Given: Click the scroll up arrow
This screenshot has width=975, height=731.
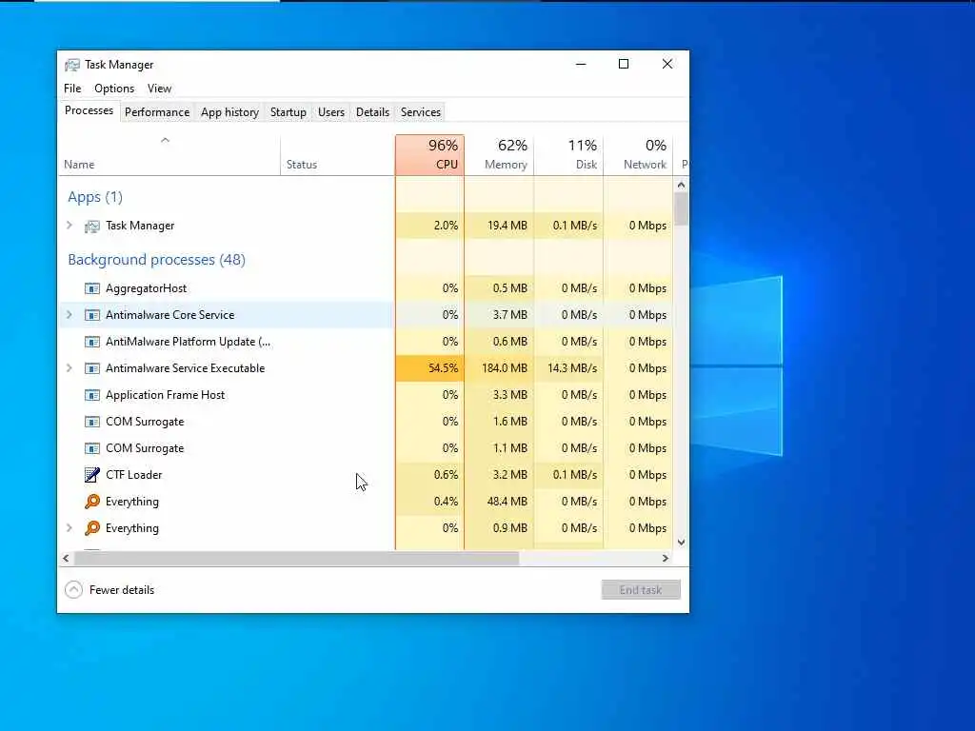Looking at the screenshot, I should 681,185.
